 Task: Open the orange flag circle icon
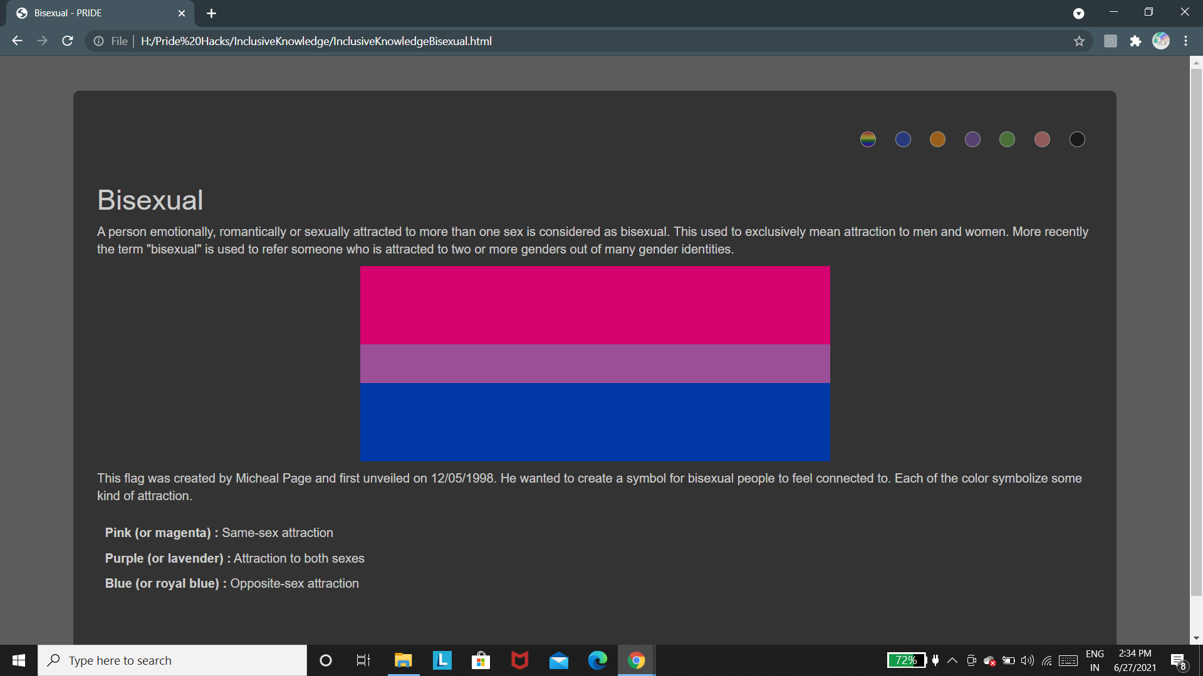(937, 139)
